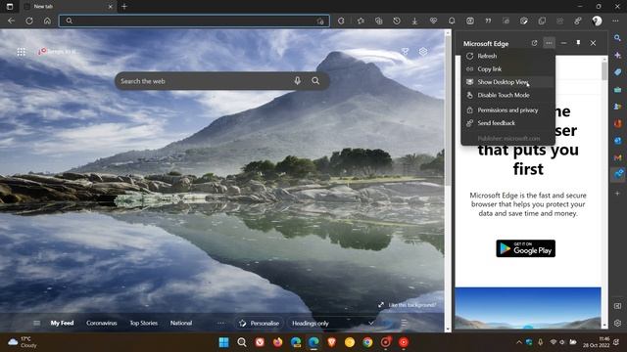Select Refresh from the sidebar menu
The image size is (627, 352).
(x=507, y=56)
